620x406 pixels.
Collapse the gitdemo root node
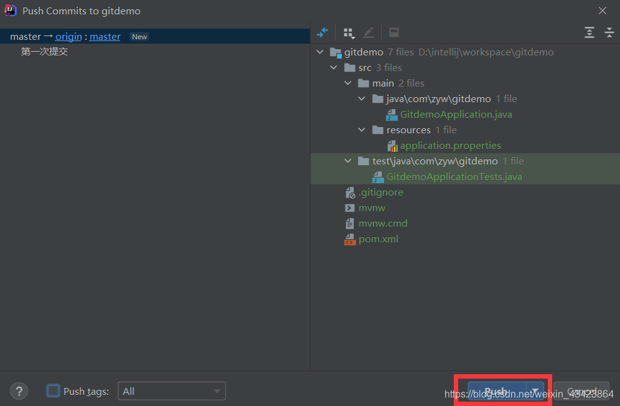click(x=320, y=52)
